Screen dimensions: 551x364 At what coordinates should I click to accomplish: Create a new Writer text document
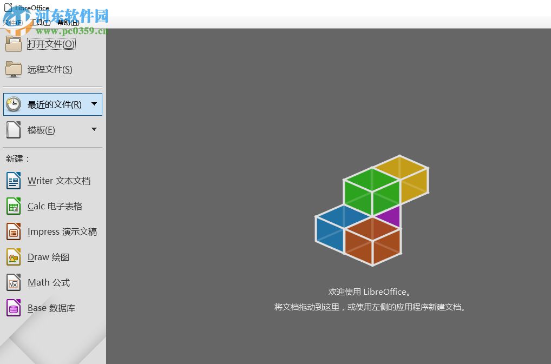click(x=60, y=181)
